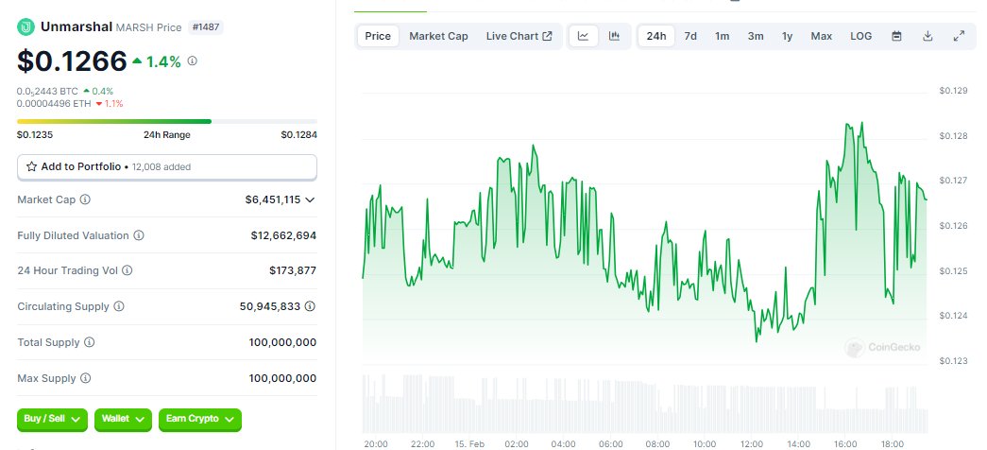This screenshot has height=450, width=987.
Task: Show Circulating Supply info icon
Action: pyautogui.click(x=119, y=307)
